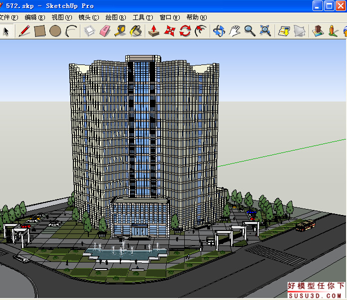Click the red bus on the road
Viewport: 347px width, 300px height.
pos(306,225)
